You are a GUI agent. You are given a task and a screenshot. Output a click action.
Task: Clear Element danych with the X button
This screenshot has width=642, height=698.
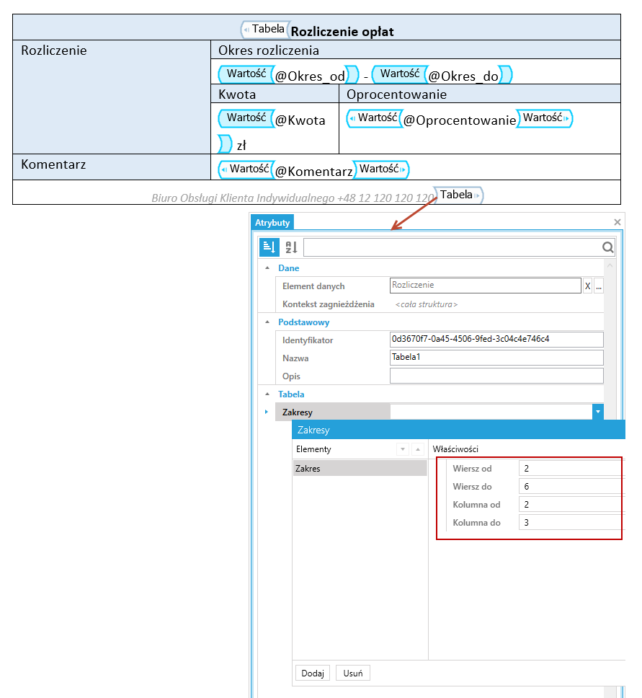click(587, 286)
